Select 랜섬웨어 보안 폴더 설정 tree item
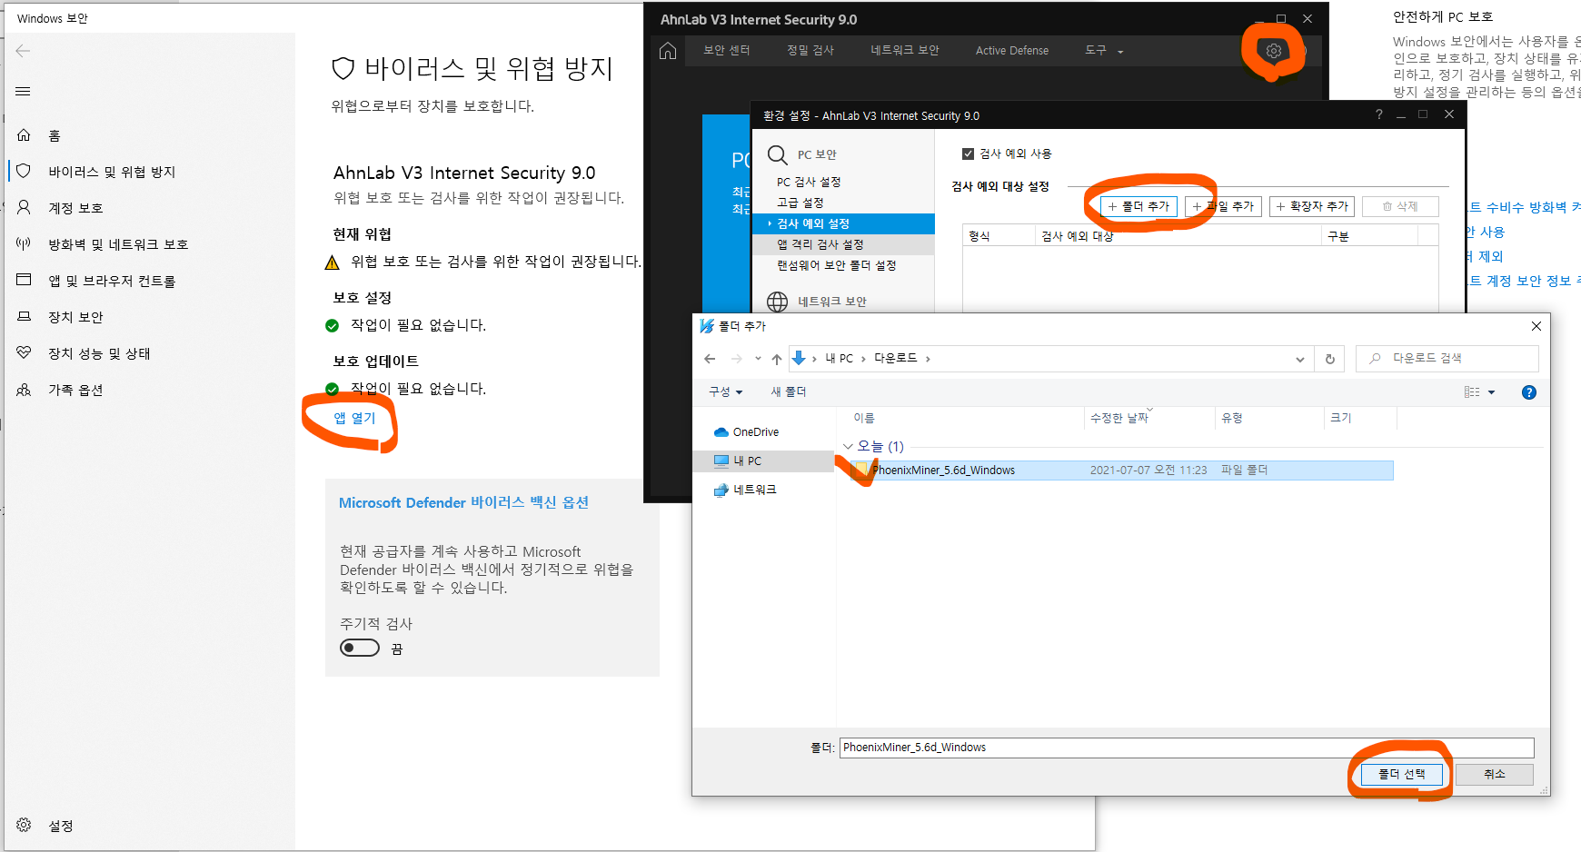 (x=836, y=265)
